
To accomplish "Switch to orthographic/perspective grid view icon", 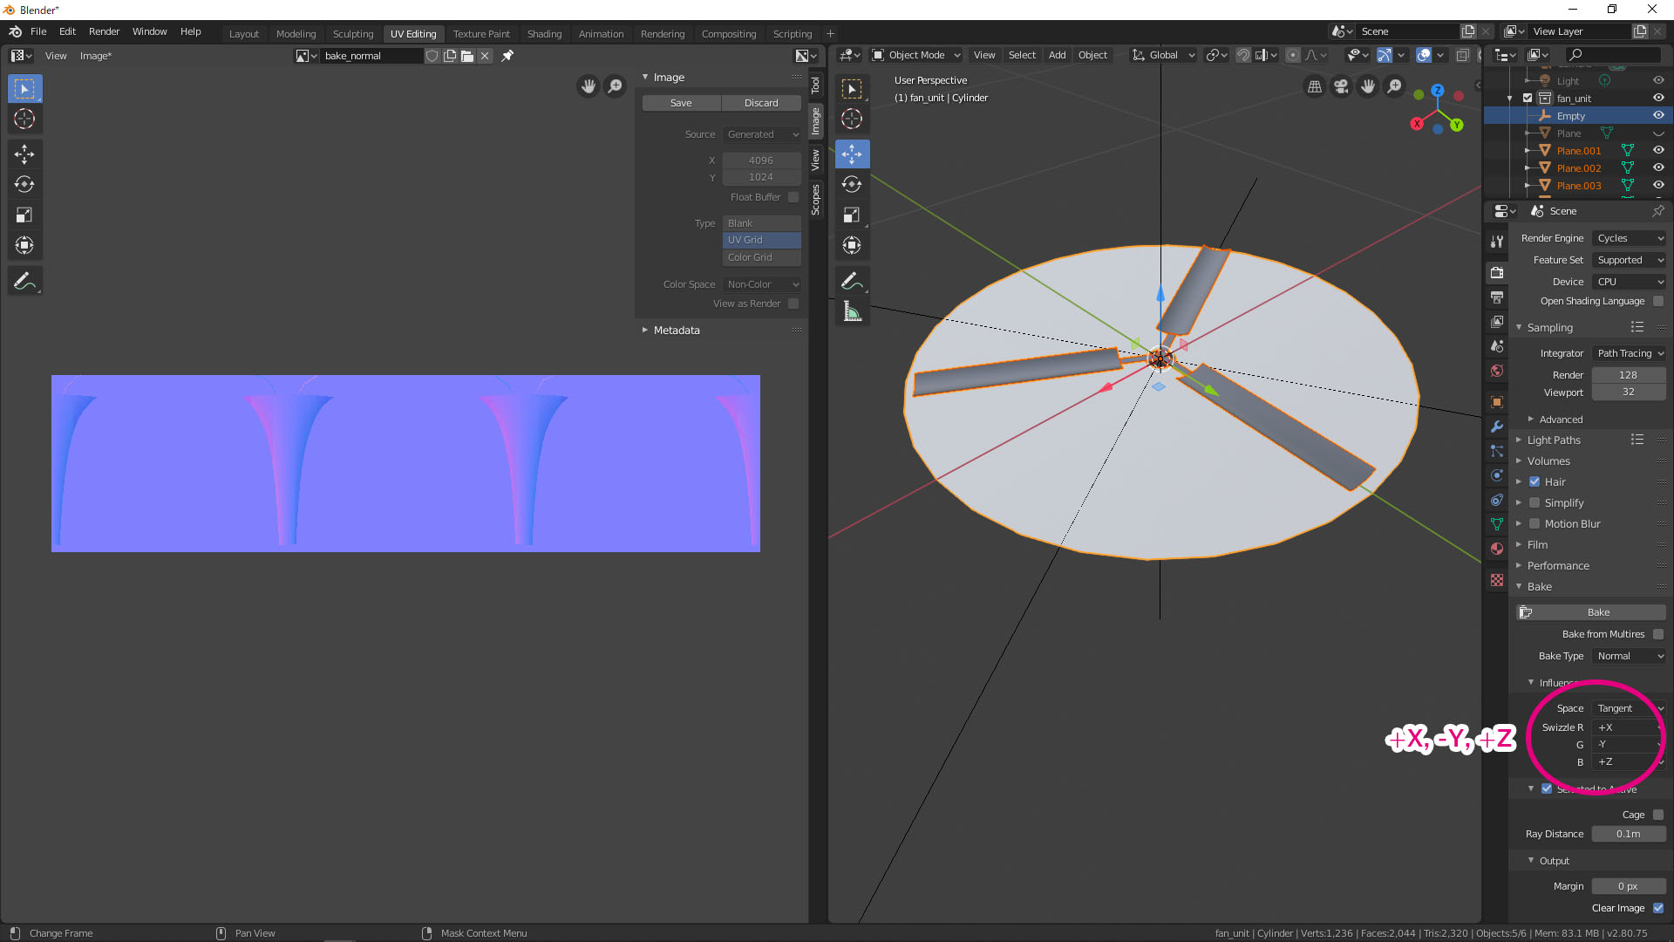I will (x=1314, y=86).
